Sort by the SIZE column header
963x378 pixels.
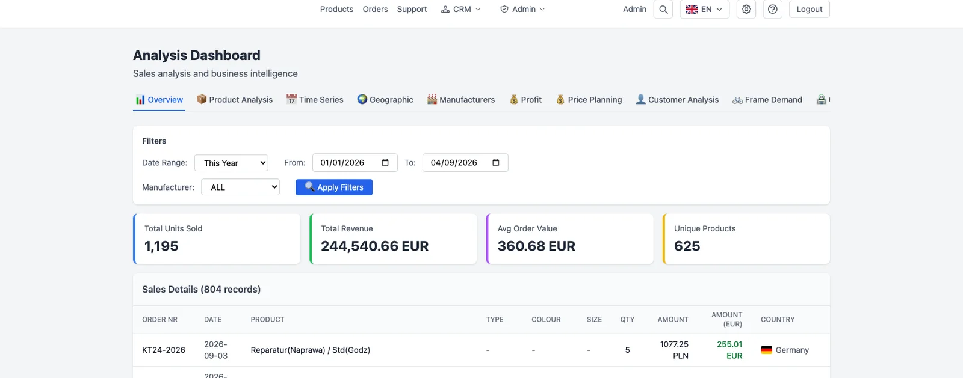pos(594,320)
